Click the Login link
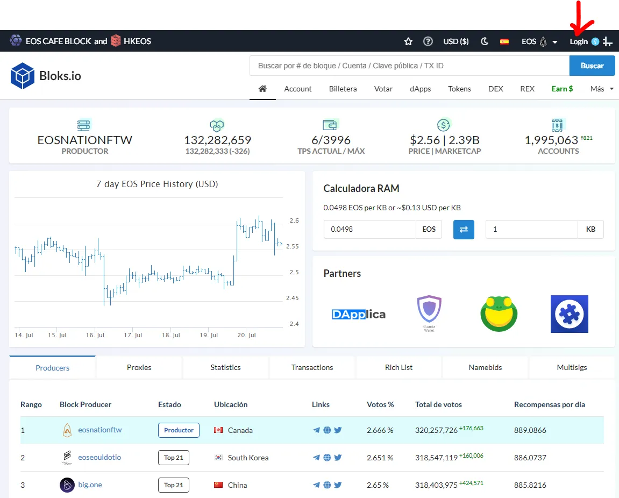 (578, 41)
